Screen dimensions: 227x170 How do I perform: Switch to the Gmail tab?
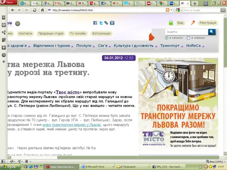(x=59, y=3)
